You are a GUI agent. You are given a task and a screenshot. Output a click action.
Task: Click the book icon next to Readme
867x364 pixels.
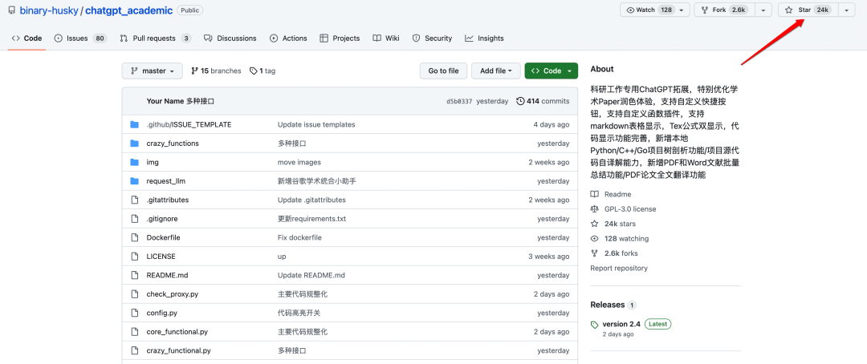click(594, 194)
